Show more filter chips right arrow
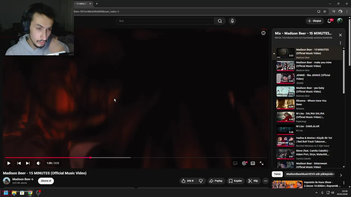 (x=341, y=175)
